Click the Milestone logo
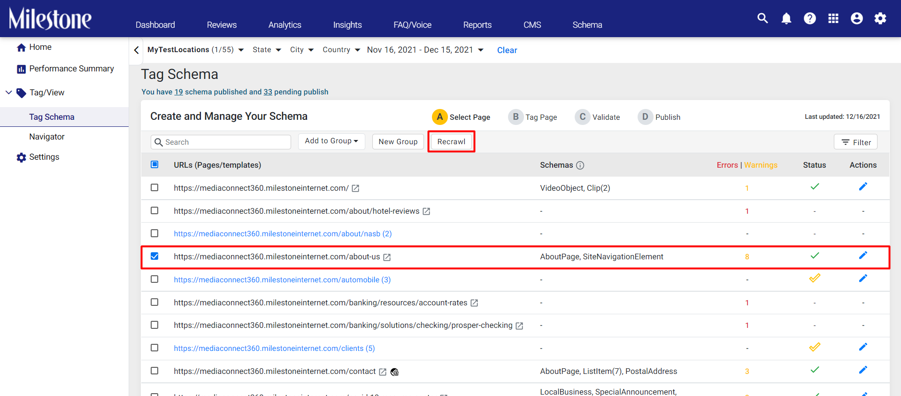901x396 pixels. click(50, 19)
